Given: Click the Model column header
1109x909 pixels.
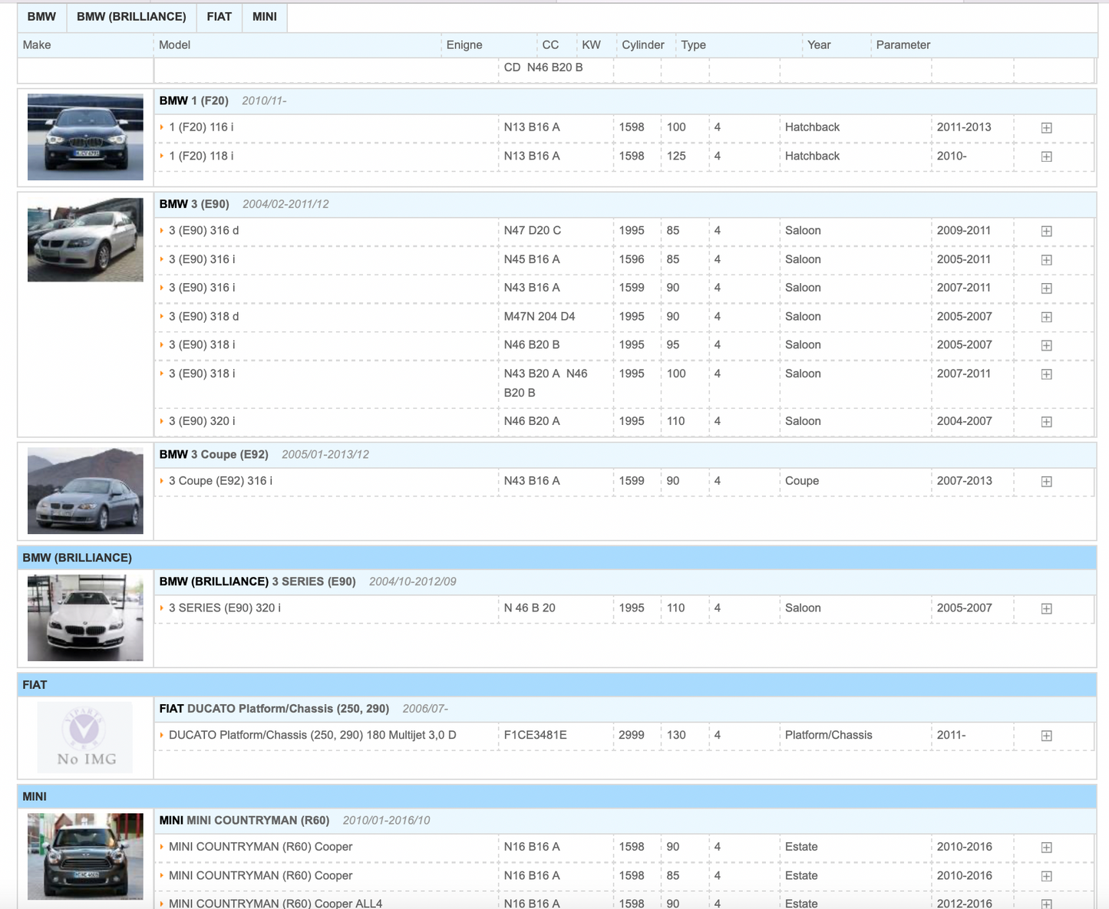Looking at the screenshot, I should pyautogui.click(x=174, y=45).
